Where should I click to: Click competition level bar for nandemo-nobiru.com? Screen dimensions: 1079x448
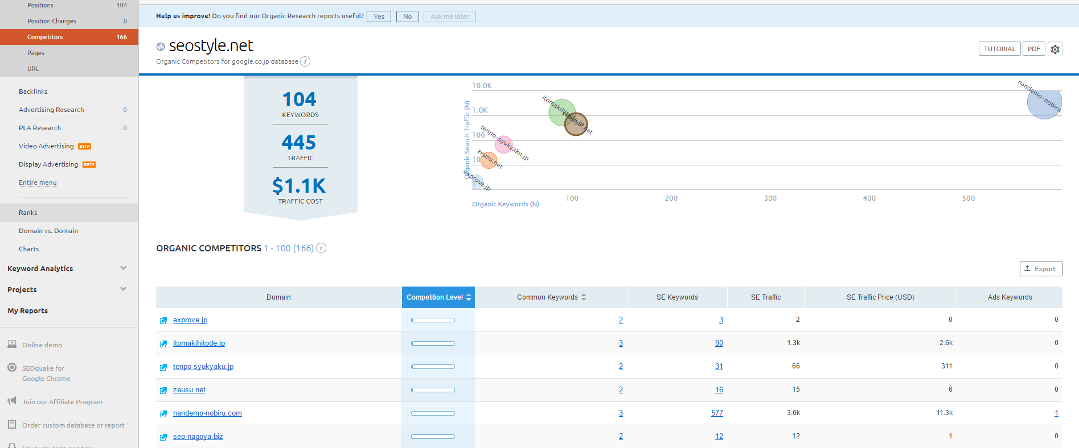pyautogui.click(x=433, y=413)
